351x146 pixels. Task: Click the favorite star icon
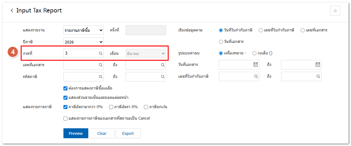coord(335,11)
